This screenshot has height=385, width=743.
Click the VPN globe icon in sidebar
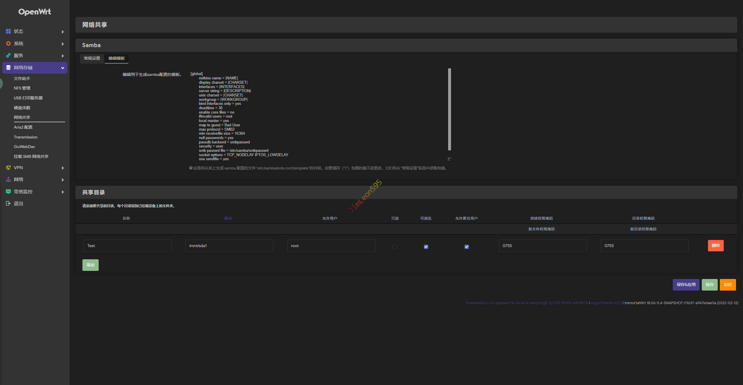[x=8, y=167]
